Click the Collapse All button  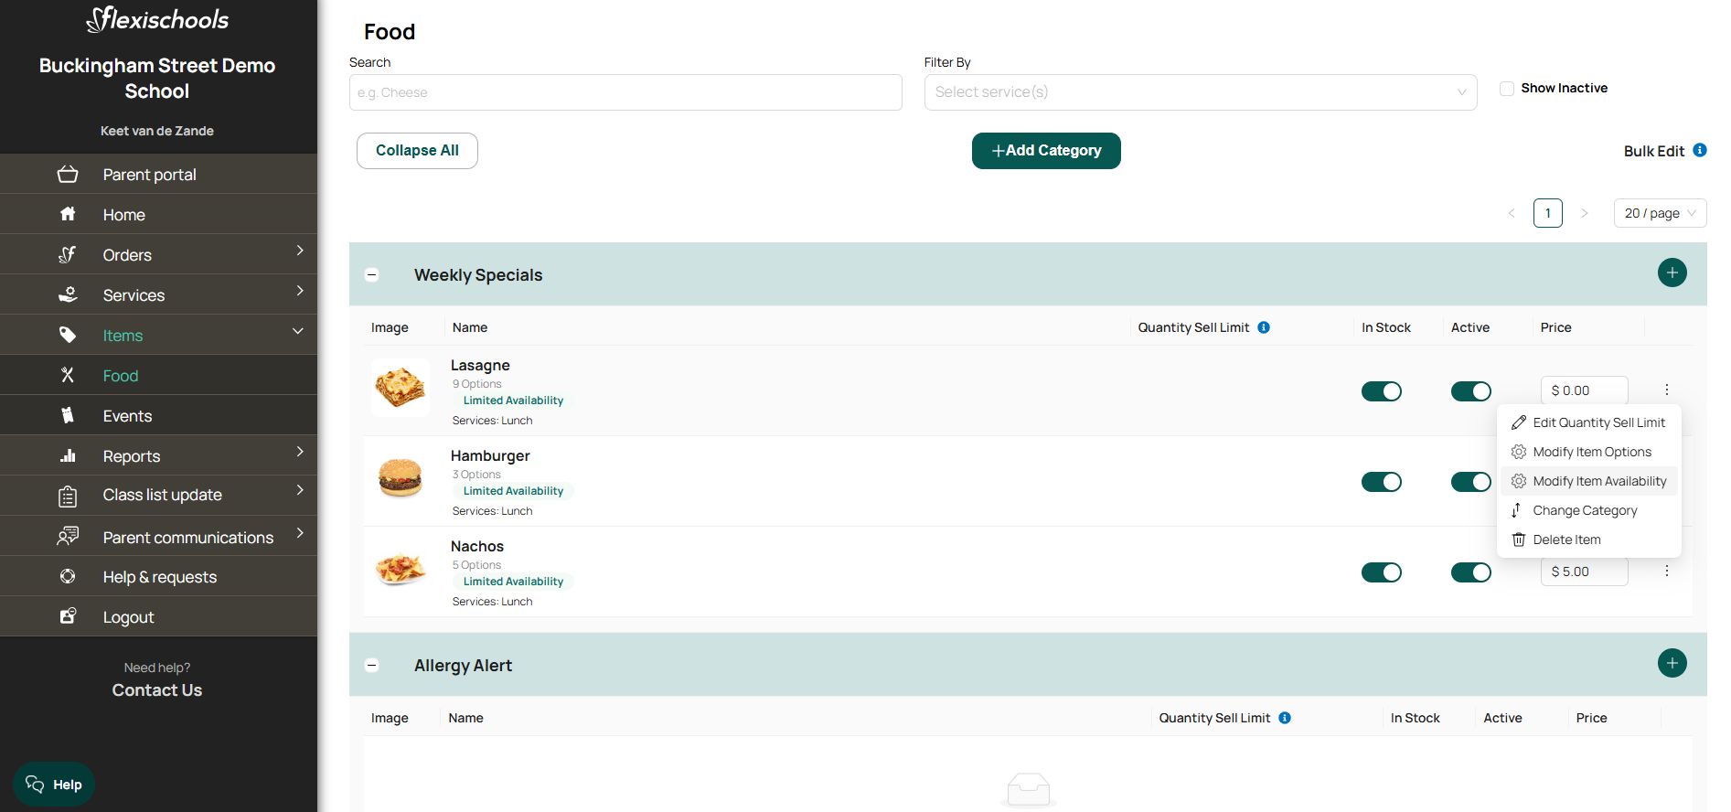[x=417, y=151]
